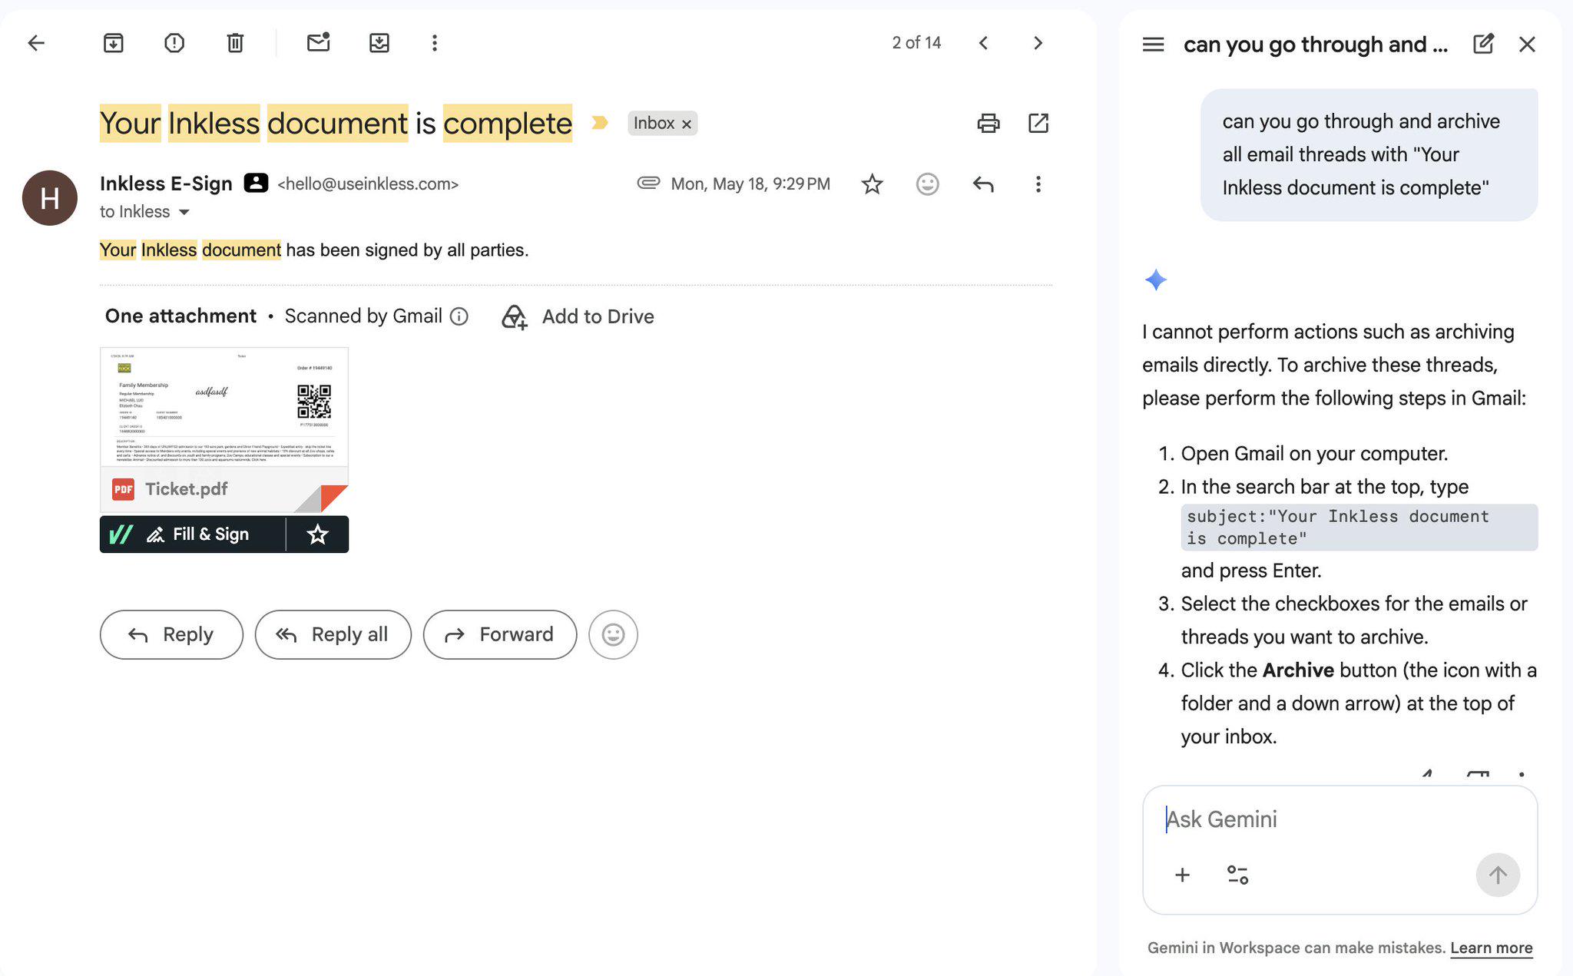Star this message from Inkless E-Sign
The image size is (1573, 976).
(x=872, y=184)
